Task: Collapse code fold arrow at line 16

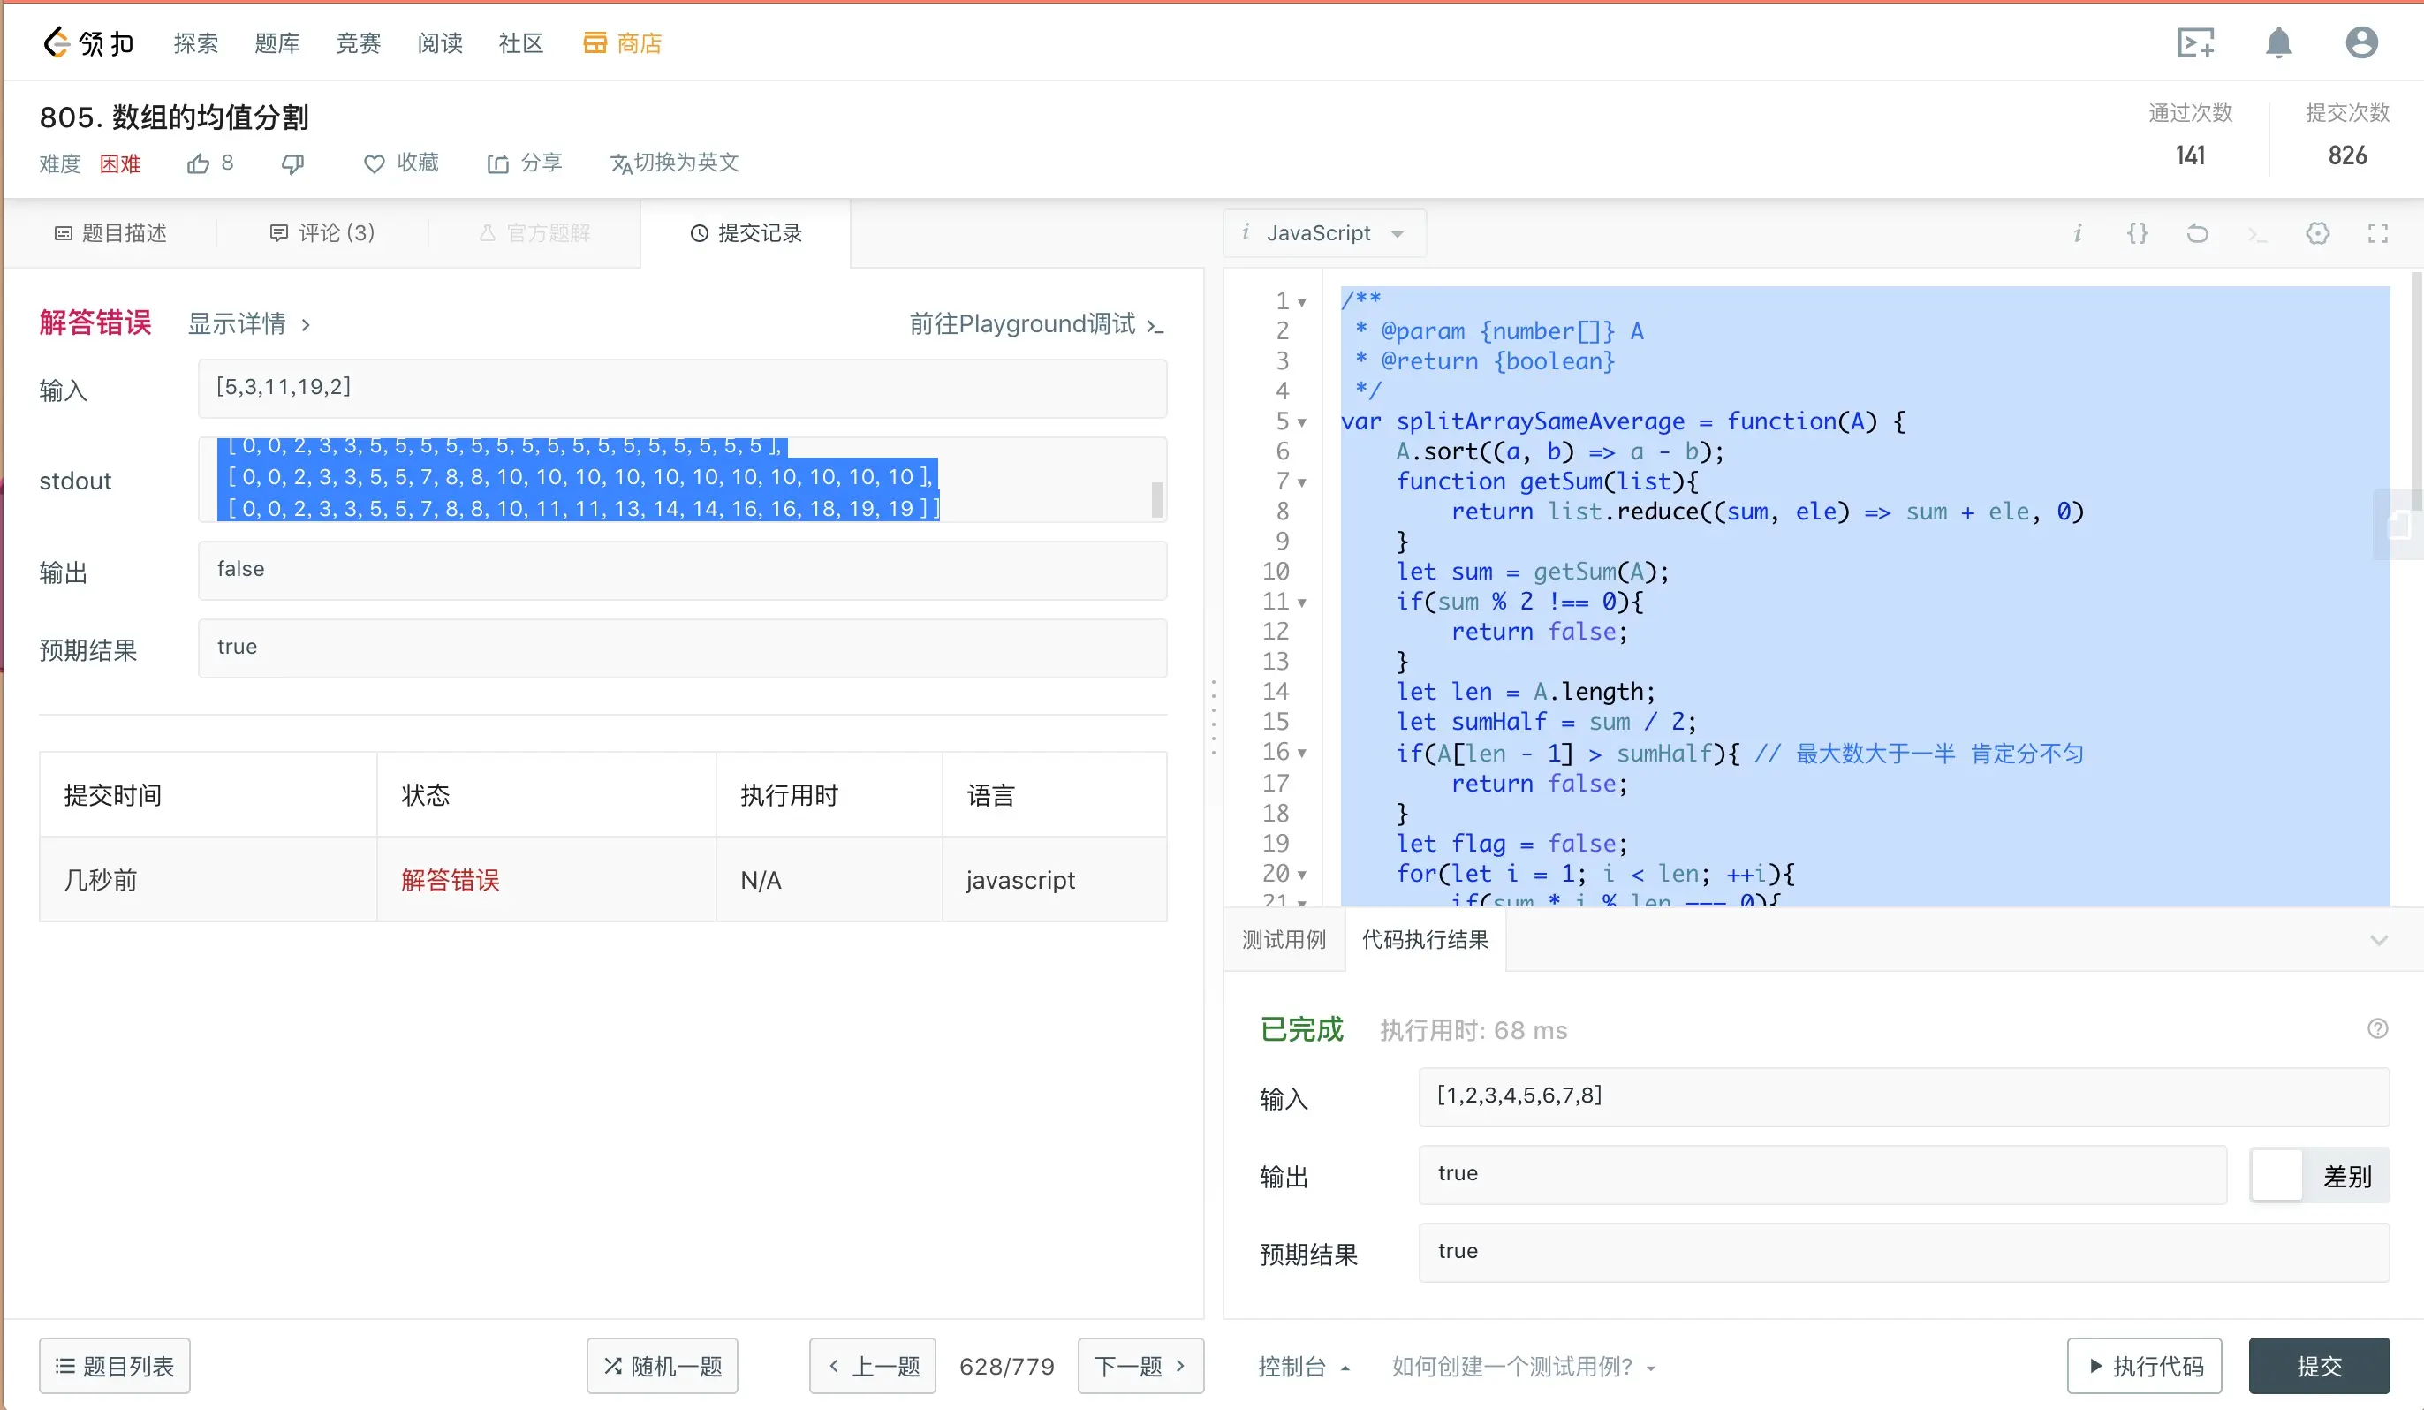Action: pyautogui.click(x=1301, y=753)
